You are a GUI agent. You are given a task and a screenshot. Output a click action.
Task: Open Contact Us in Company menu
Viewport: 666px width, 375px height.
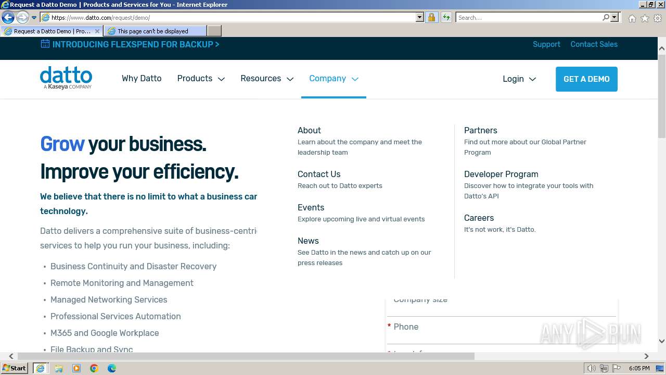pyautogui.click(x=319, y=174)
